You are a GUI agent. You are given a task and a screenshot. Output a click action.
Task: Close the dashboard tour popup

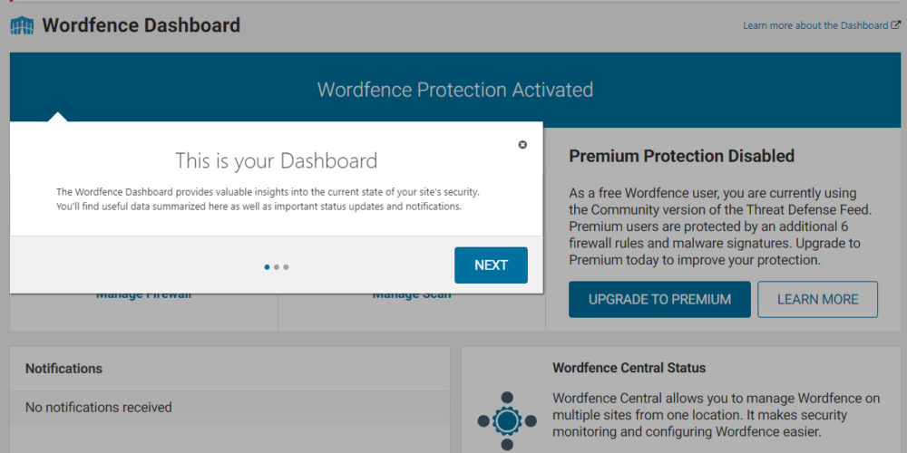coord(522,145)
